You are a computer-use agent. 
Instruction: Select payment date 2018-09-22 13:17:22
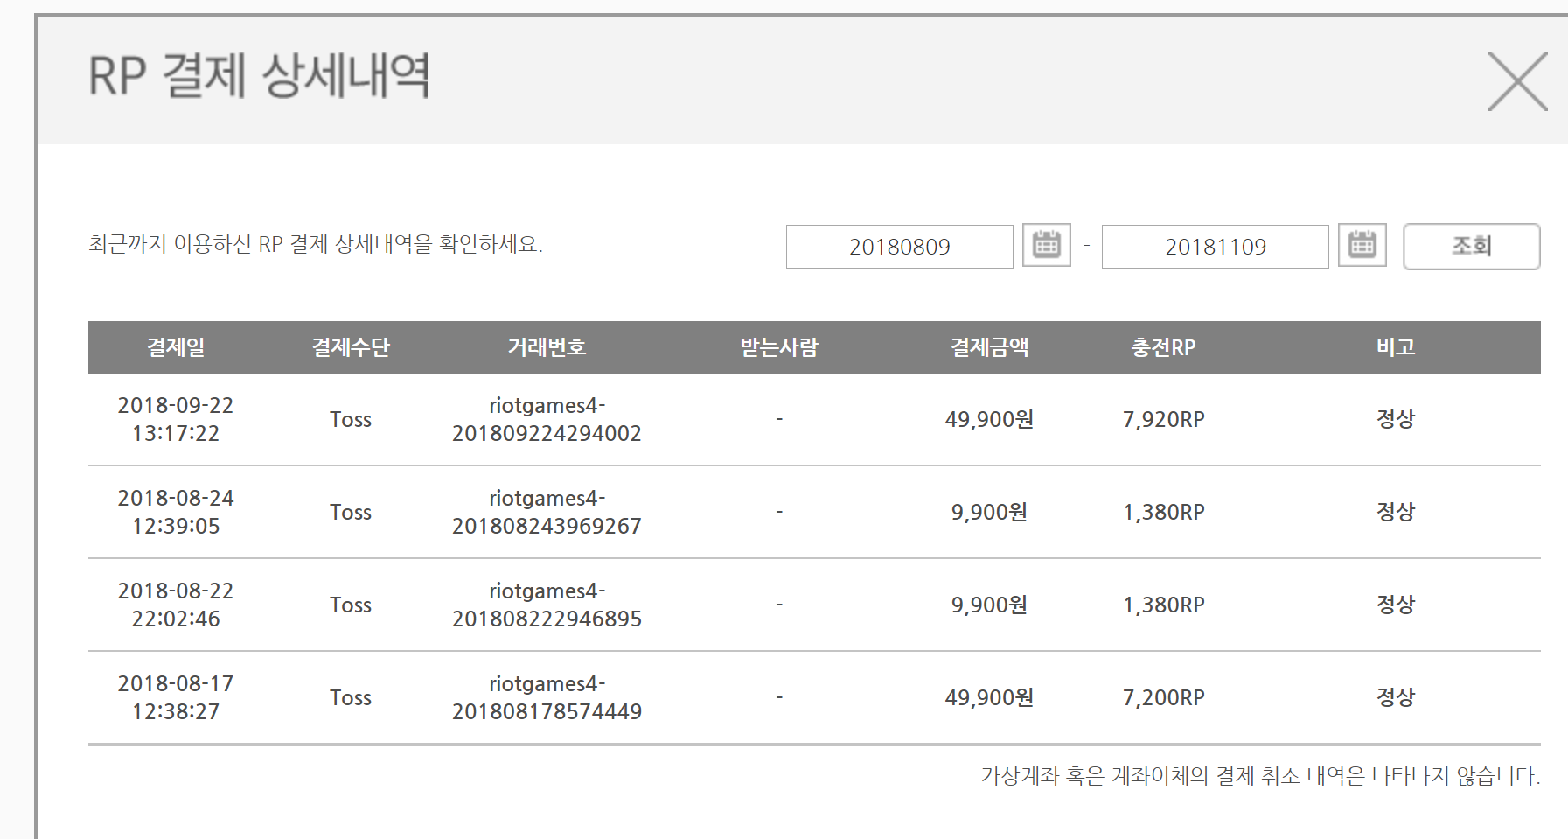(176, 419)
